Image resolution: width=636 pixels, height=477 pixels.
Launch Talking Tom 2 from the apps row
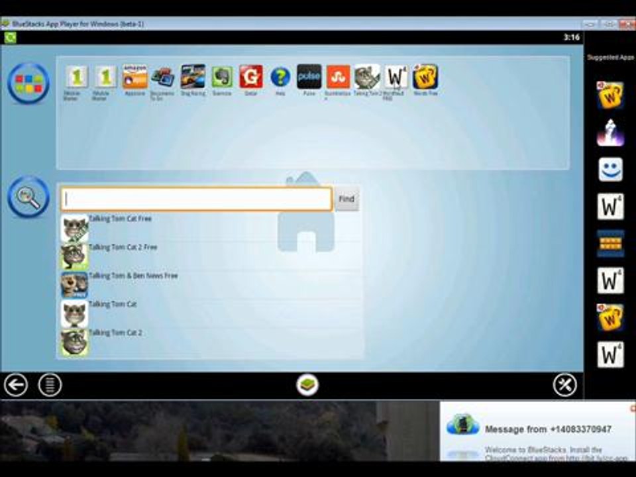(367, 76)
